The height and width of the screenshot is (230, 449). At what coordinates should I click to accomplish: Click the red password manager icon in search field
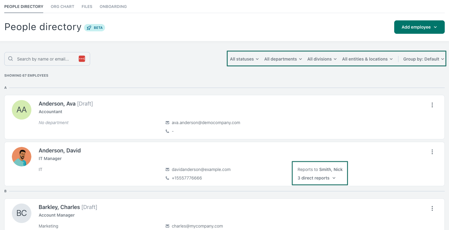pos(82,58)
